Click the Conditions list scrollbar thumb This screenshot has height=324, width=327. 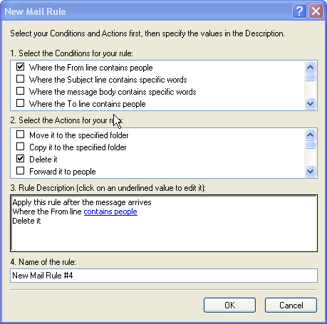pos(310,78)
